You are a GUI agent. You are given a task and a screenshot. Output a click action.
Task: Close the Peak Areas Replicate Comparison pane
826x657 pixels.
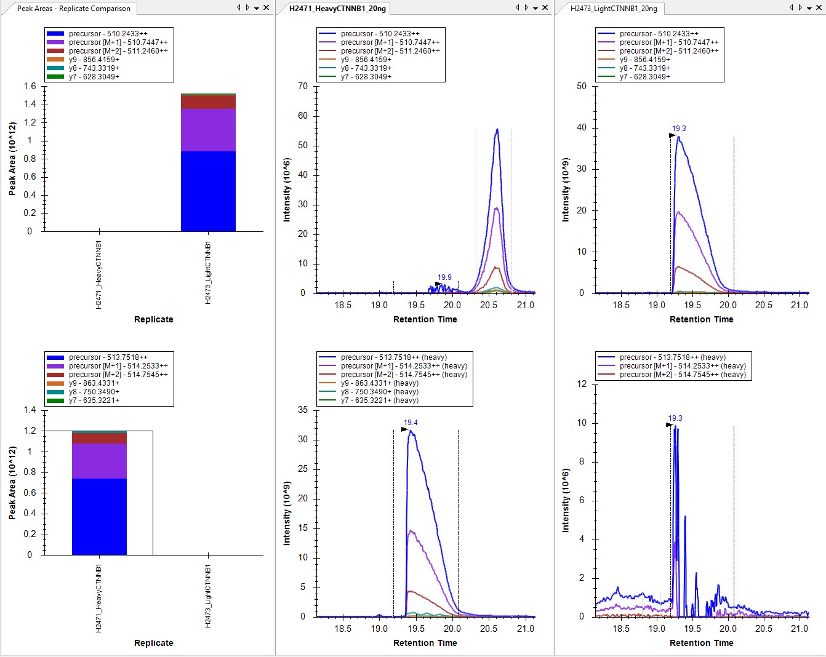[266, 8]
